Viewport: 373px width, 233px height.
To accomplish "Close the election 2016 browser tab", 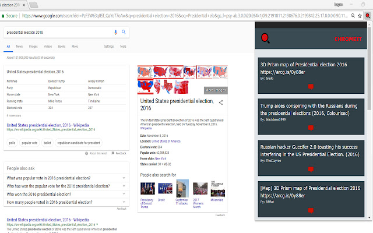I will click(23, 5).
